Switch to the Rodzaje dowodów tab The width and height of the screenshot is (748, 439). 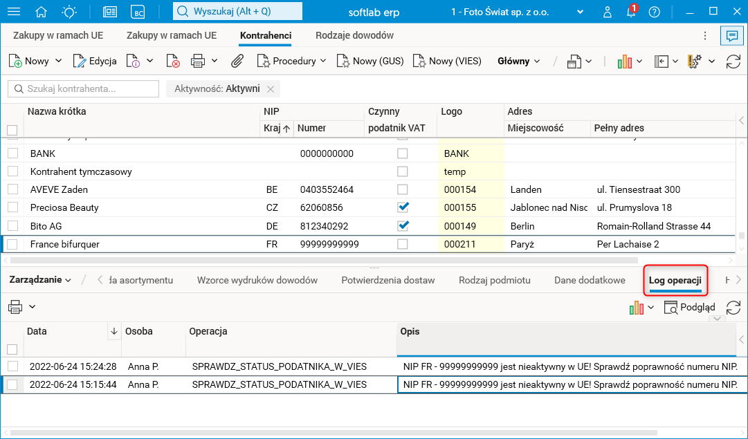point(354,36)
